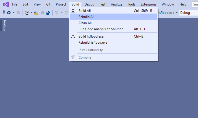Click the Build All icon in menu

pyautogui.click(x=73, y=11)
